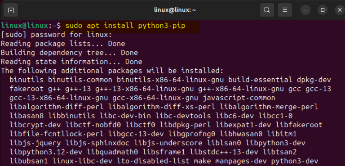
Task: Click the linux@linux prompt text
Action: tap(24, 26)
